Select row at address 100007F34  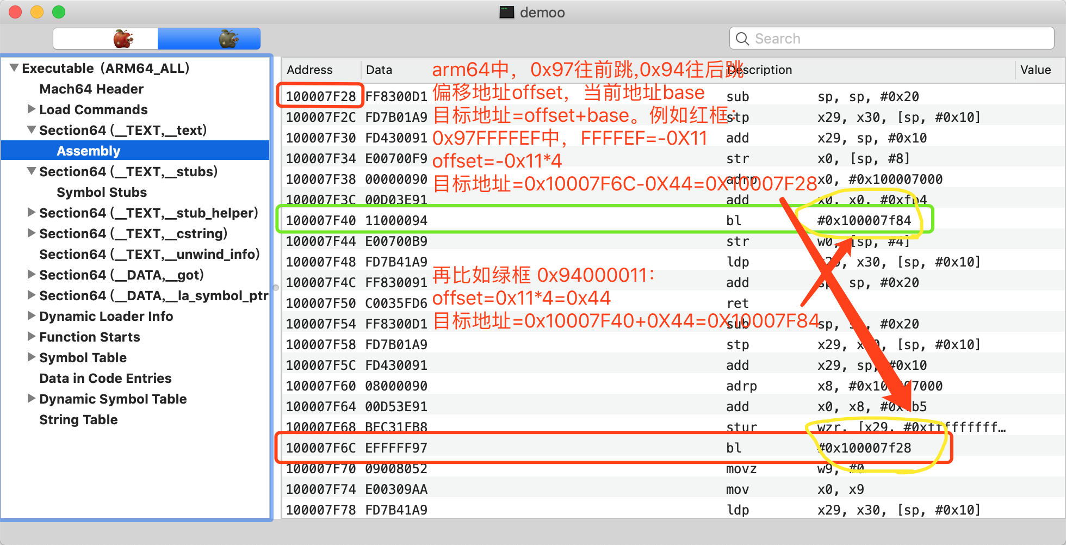673,158
